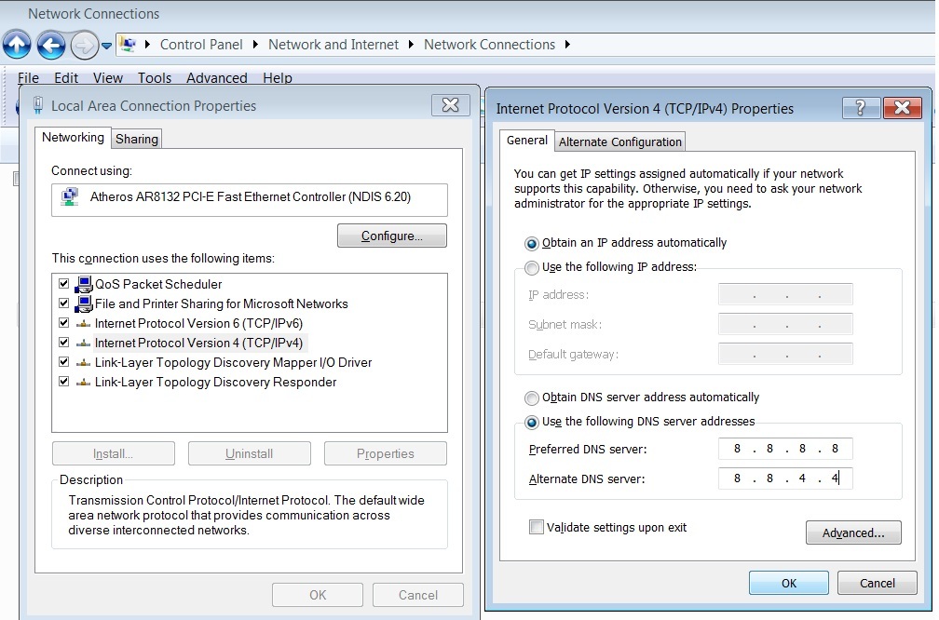Screen dimensions: 939x620
Task: Click Topology Discovery Responder icon
Action: (x=83, y=383)
